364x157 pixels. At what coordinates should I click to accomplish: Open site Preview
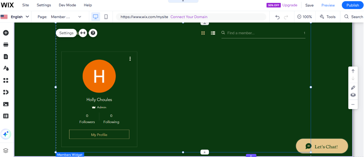(328, 5)
